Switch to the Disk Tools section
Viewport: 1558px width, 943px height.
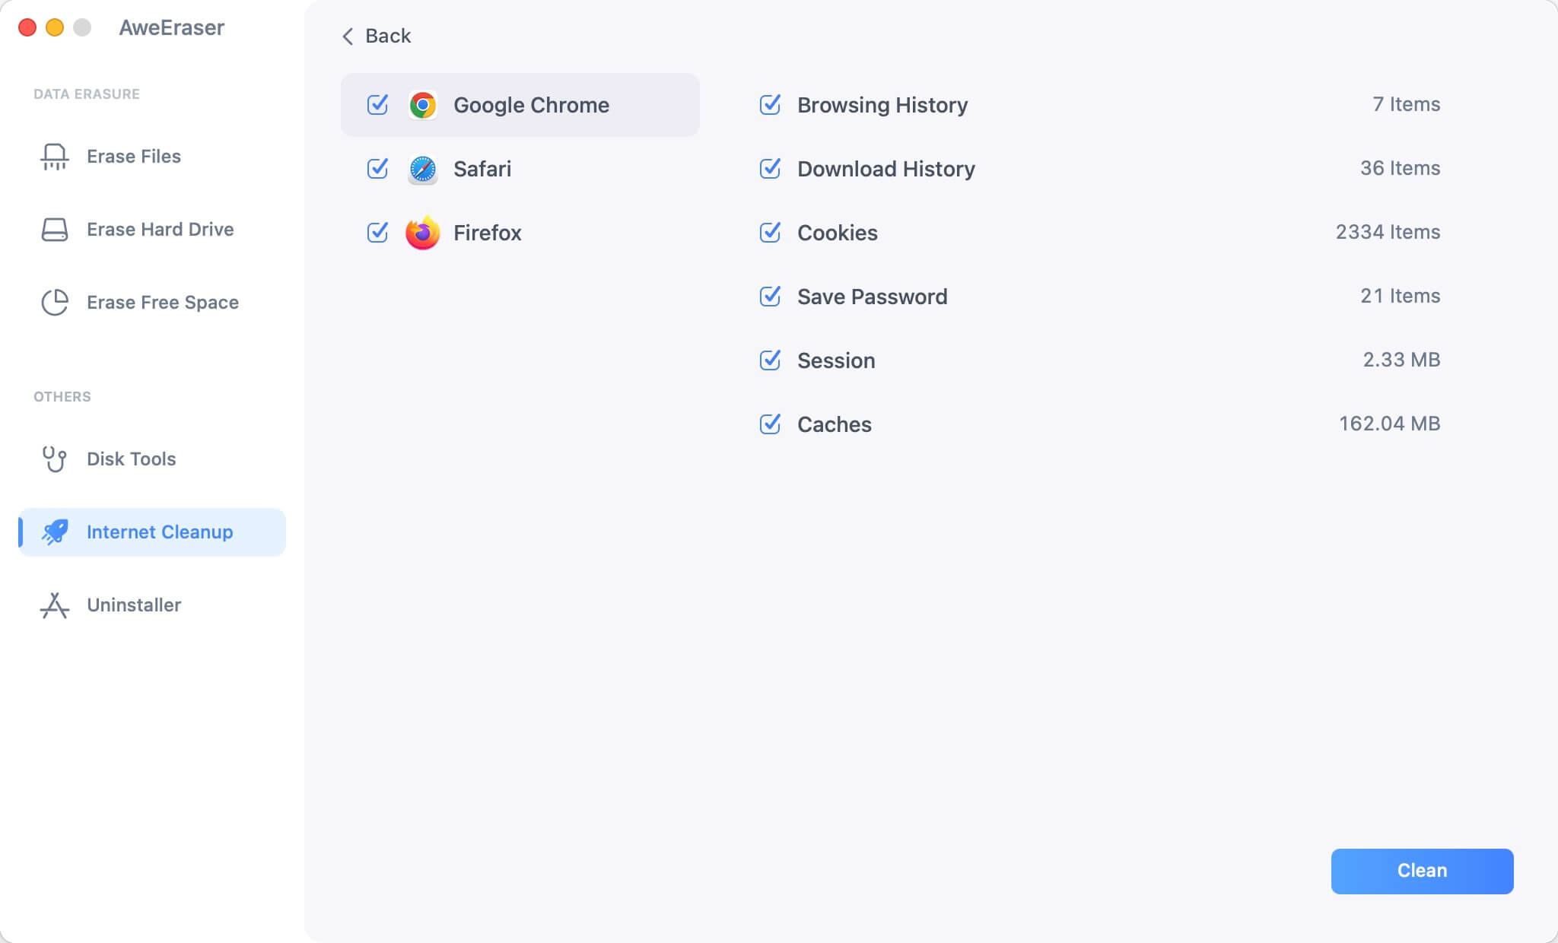(x=130, y=459)
